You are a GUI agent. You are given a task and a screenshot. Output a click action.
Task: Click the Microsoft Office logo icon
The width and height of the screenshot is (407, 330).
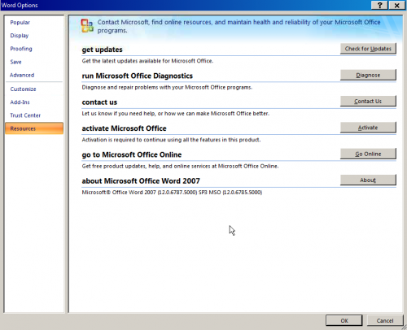[x=87, y=26]
